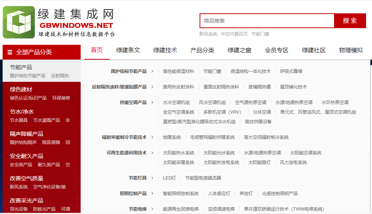
Task: Expand the 可再生能源利用技术 chevron arrow
Action: [152, 153]
